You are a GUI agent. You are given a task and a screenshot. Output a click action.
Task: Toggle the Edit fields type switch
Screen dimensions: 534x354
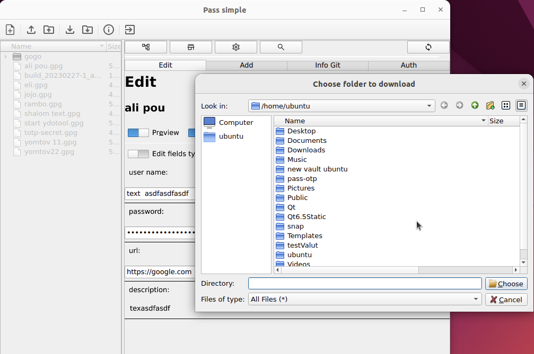tap(138, 154)
